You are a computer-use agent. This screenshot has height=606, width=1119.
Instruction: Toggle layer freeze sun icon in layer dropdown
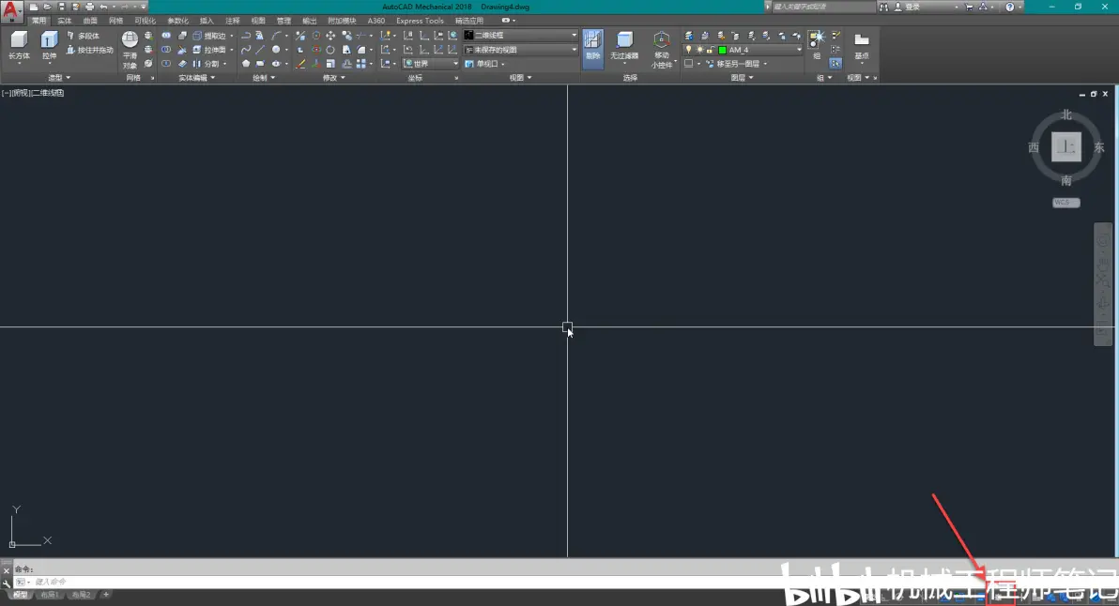click(699, 50)
